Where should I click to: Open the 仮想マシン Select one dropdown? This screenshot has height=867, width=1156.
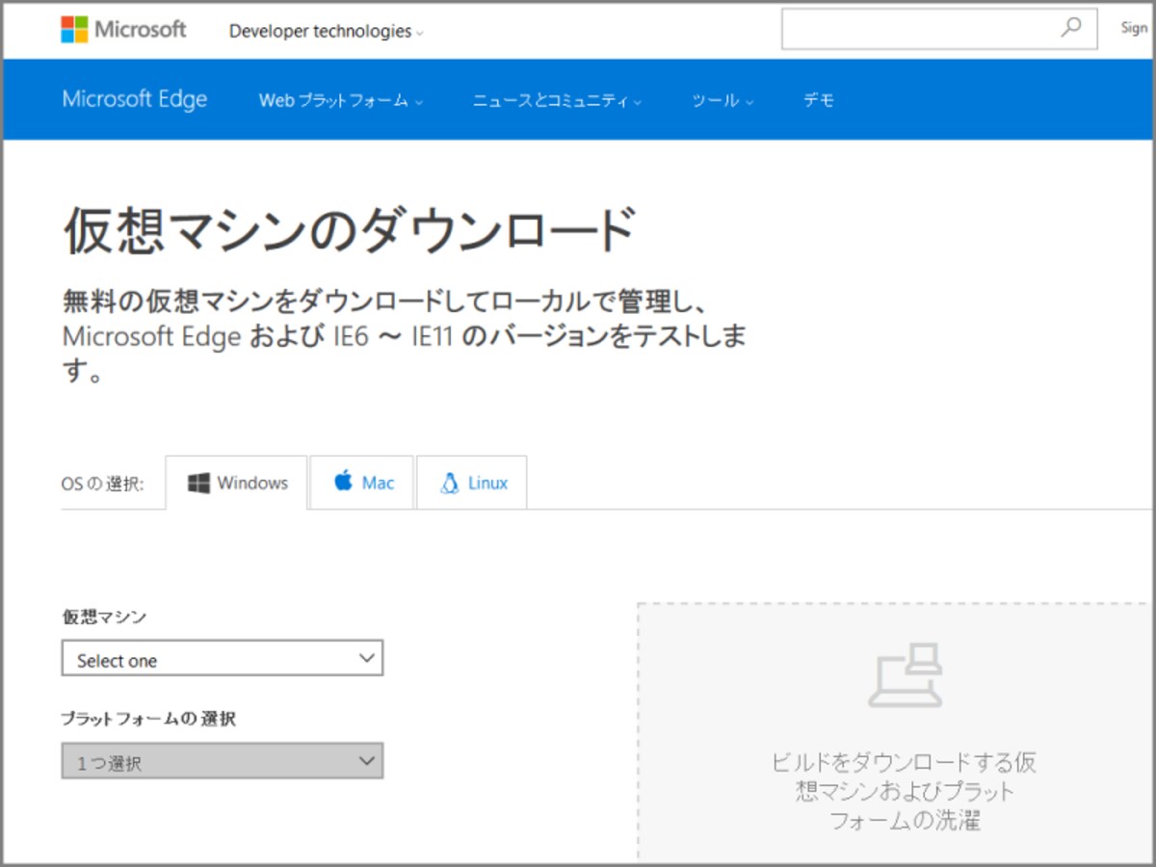click(223, 659)
